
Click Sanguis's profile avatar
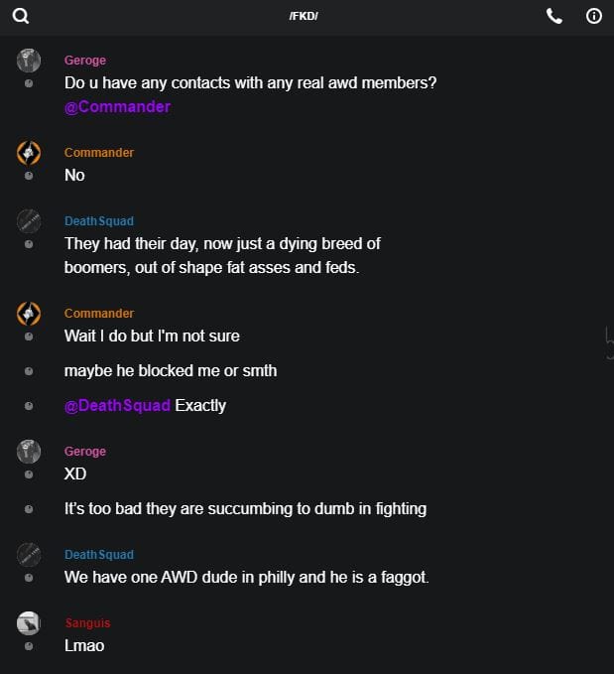[29, 623]
